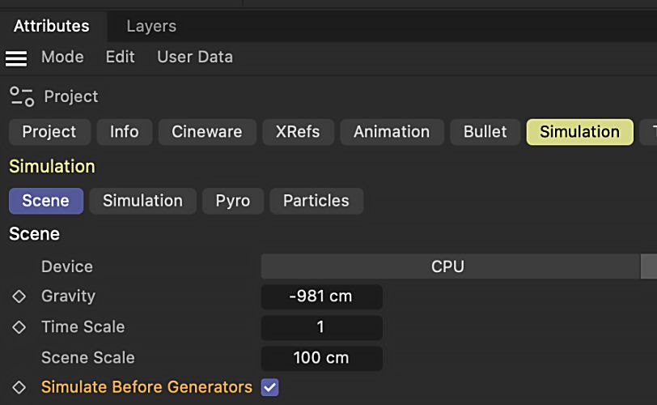Image resolution: width=657 pixels, height=405 pixels.
Task: Open the Edit menu
Action: (x=120, y=57)
